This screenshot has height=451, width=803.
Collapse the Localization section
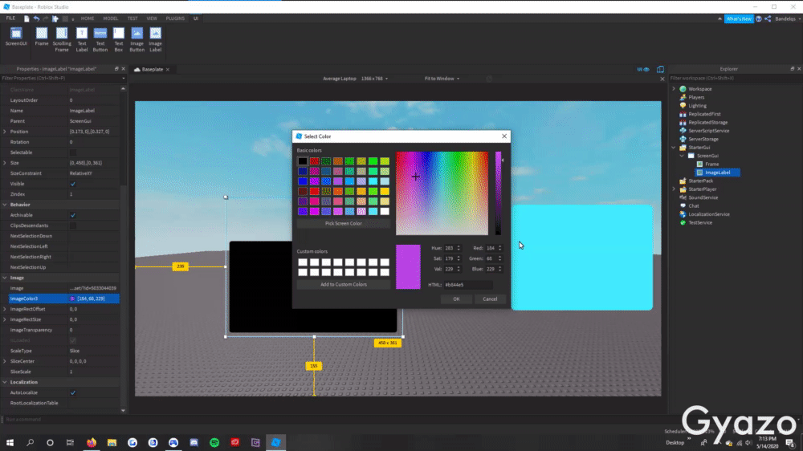(5, 383)
